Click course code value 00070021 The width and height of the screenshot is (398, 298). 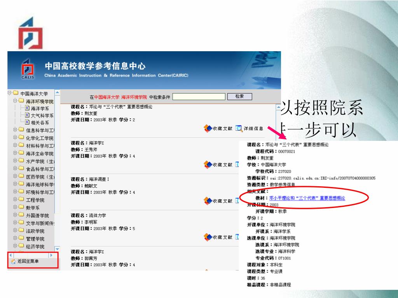pos(286,152)
